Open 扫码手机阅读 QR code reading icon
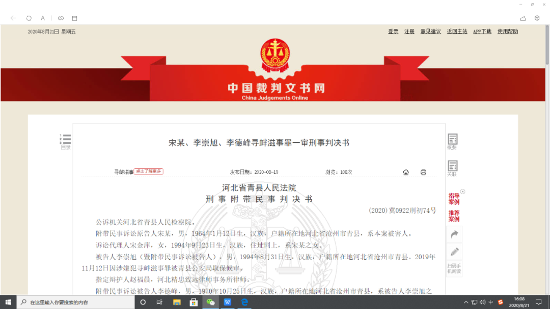The width and height of the screenshot is (550, 309). click(453, 268)
